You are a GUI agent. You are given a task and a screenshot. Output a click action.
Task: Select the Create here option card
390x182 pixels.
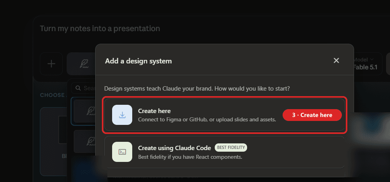click(225, 115)
